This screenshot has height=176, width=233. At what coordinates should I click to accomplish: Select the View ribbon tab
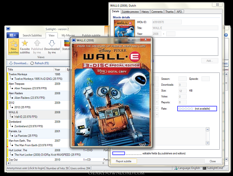52,35
